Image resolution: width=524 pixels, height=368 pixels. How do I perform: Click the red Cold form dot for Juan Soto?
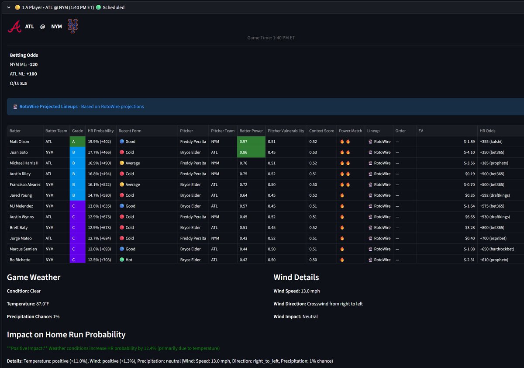122,153
